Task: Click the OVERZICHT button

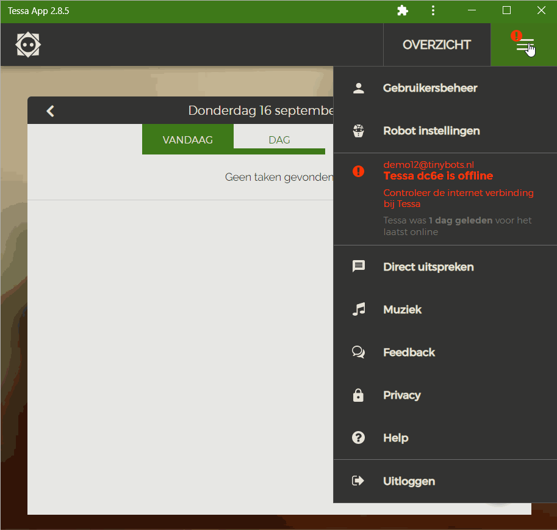Action: point(437,45)
